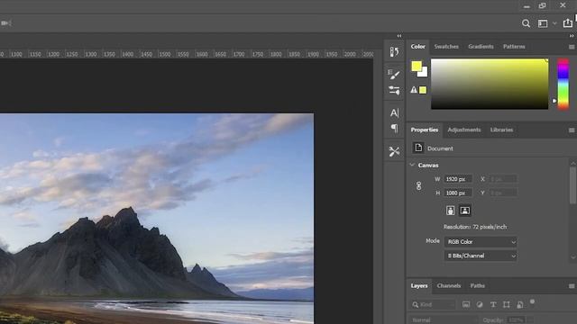Expand the collapsed icon panel dock
577x324 pixels.
pyautogui.click(x=399, y=36)
